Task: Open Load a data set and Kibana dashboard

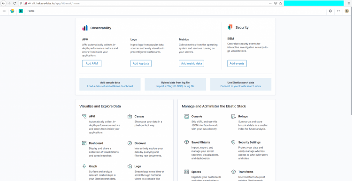Action: 110,86
